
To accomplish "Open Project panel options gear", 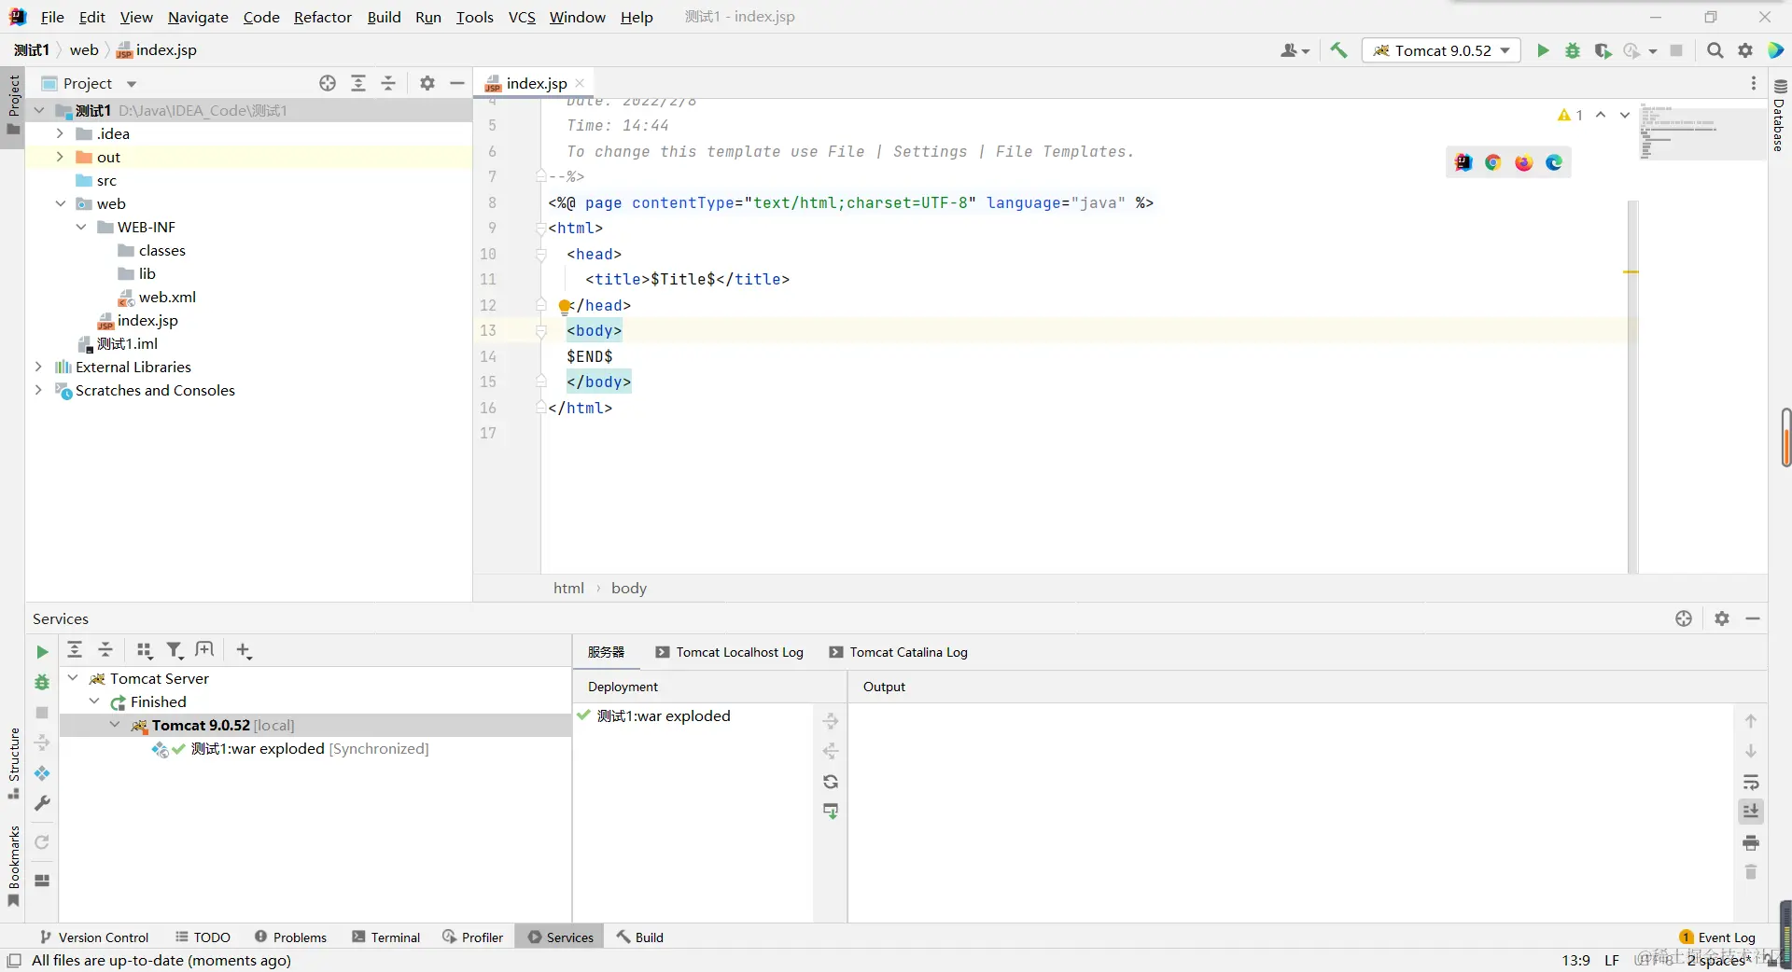I will coord(427,83).
